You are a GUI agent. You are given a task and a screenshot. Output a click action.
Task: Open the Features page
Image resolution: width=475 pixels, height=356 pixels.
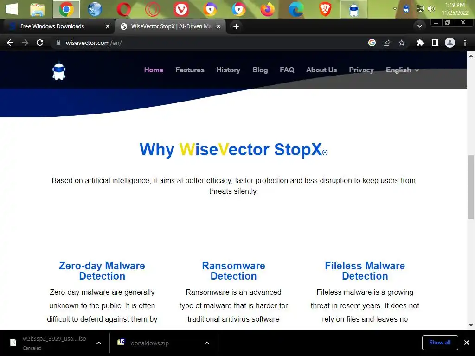pyautogui.click(x=190, y=70)
